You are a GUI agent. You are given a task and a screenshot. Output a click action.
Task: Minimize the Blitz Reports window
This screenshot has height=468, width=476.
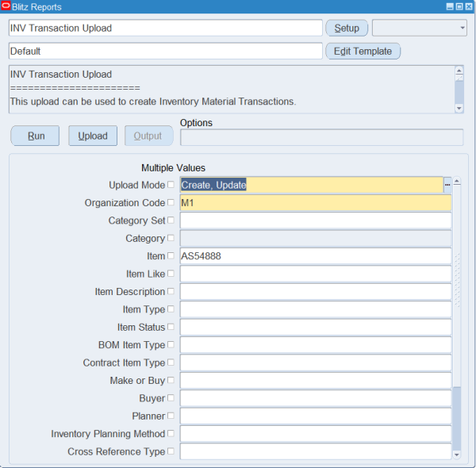pos(450,6)
